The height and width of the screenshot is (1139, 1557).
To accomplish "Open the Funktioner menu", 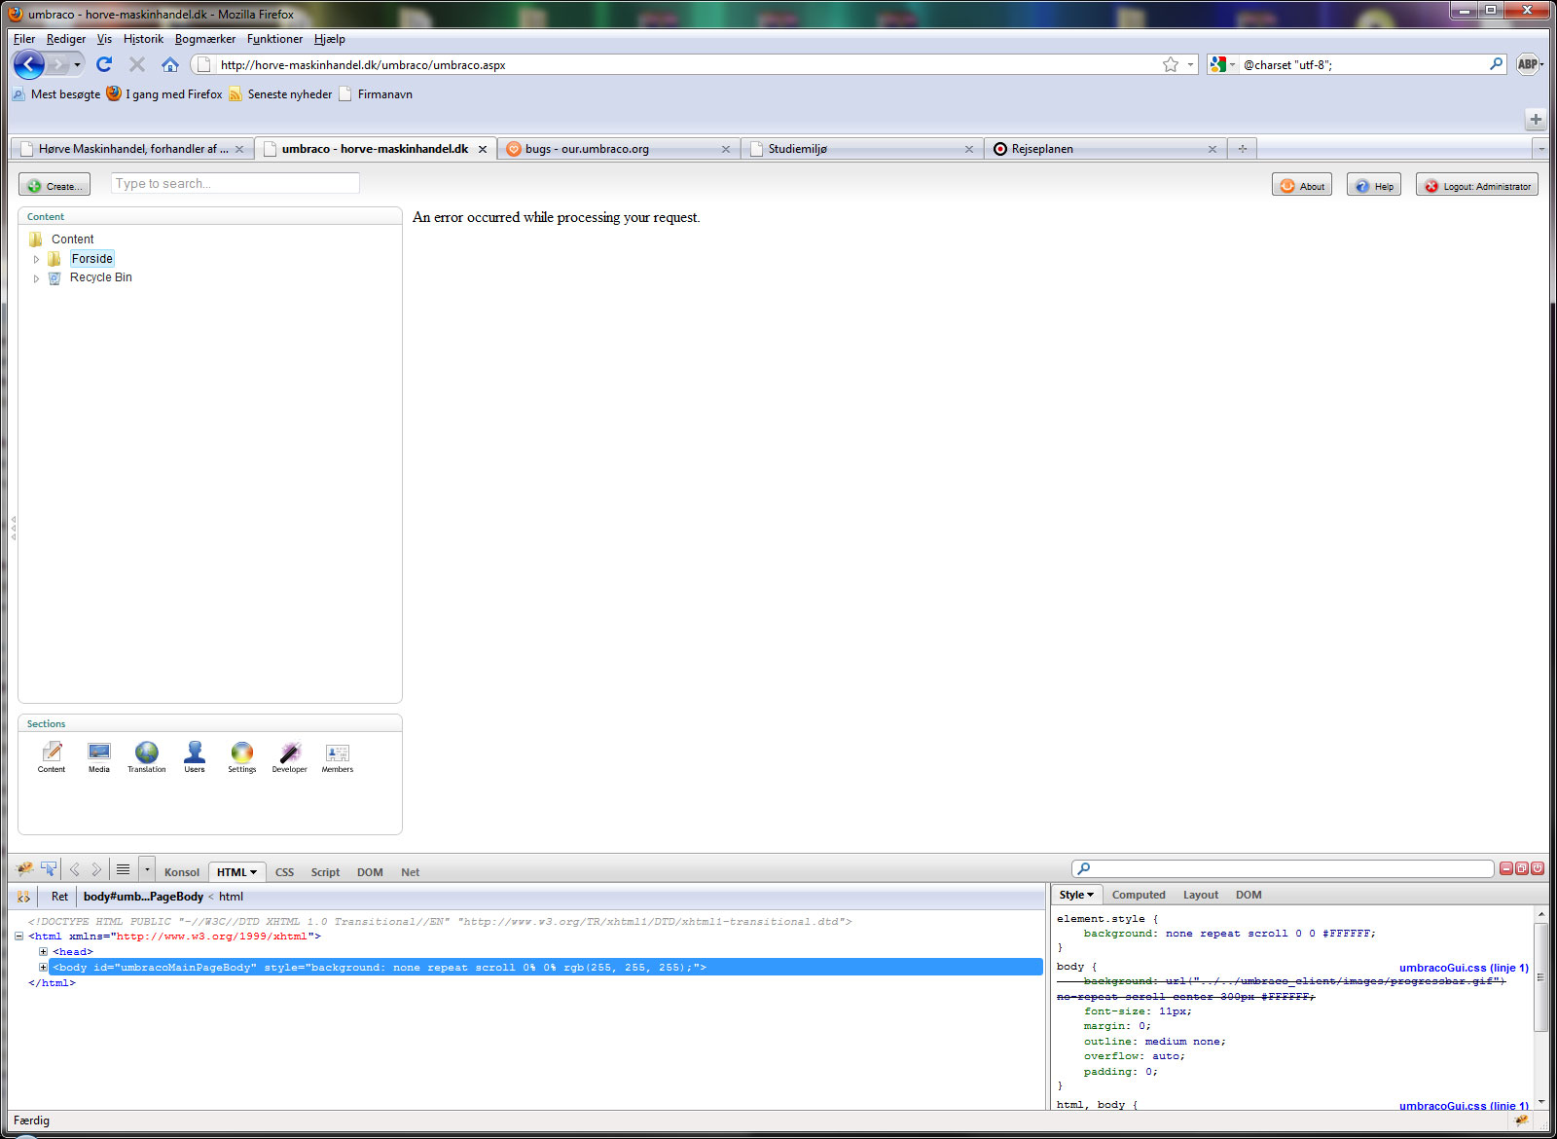I will (274, 39).
